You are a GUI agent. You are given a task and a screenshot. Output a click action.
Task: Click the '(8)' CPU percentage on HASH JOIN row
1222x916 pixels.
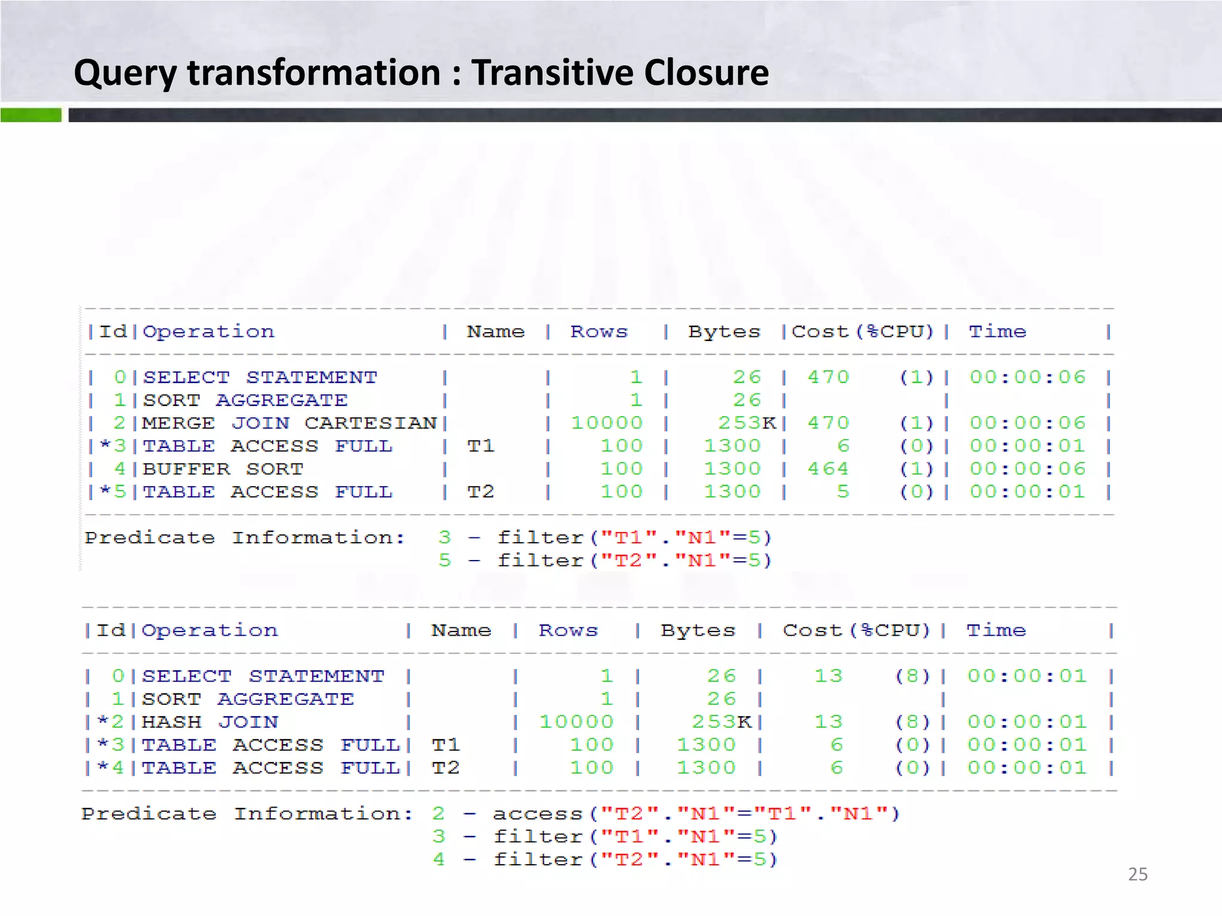pos(913,722)
